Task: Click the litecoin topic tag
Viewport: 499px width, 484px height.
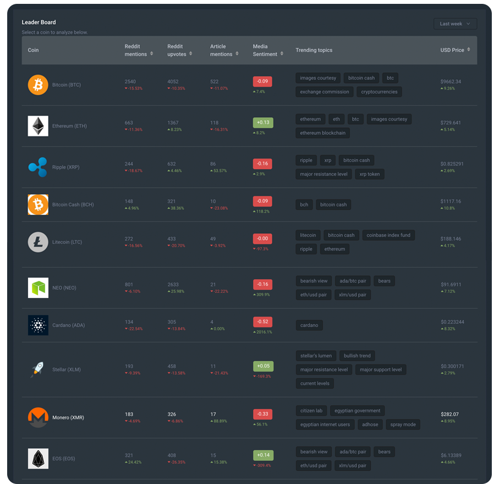Action: coord(308,235)
